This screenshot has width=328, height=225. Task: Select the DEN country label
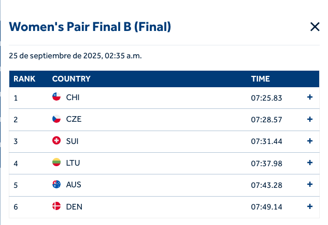click(x=74, y=207)
